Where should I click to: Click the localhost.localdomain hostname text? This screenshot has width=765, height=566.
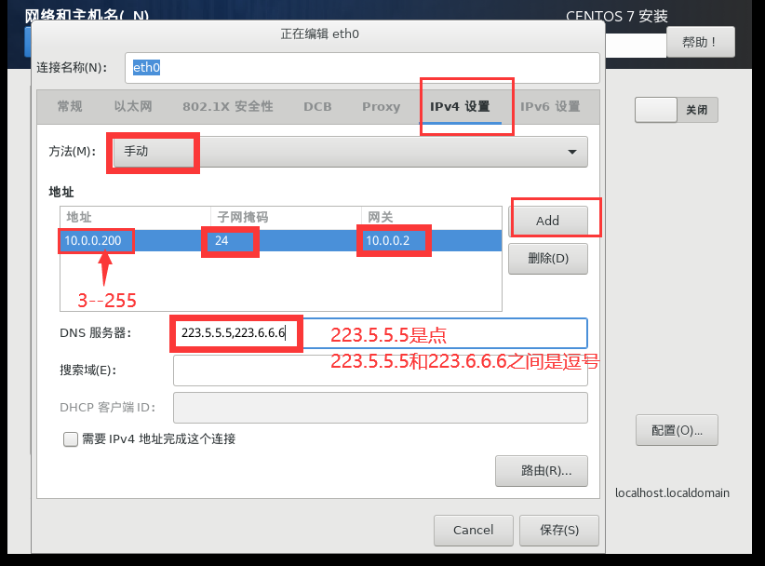672,492
